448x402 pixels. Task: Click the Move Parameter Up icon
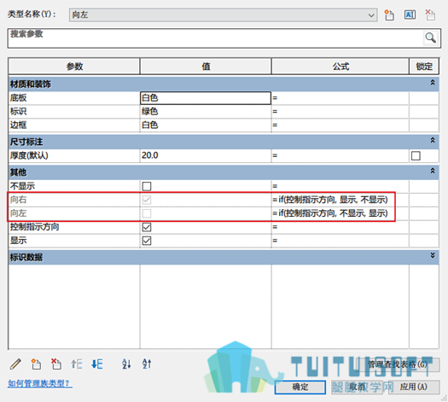[x=77, y=364]
